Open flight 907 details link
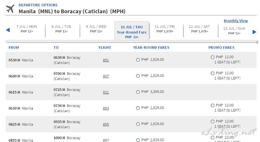 pos(106,76)
